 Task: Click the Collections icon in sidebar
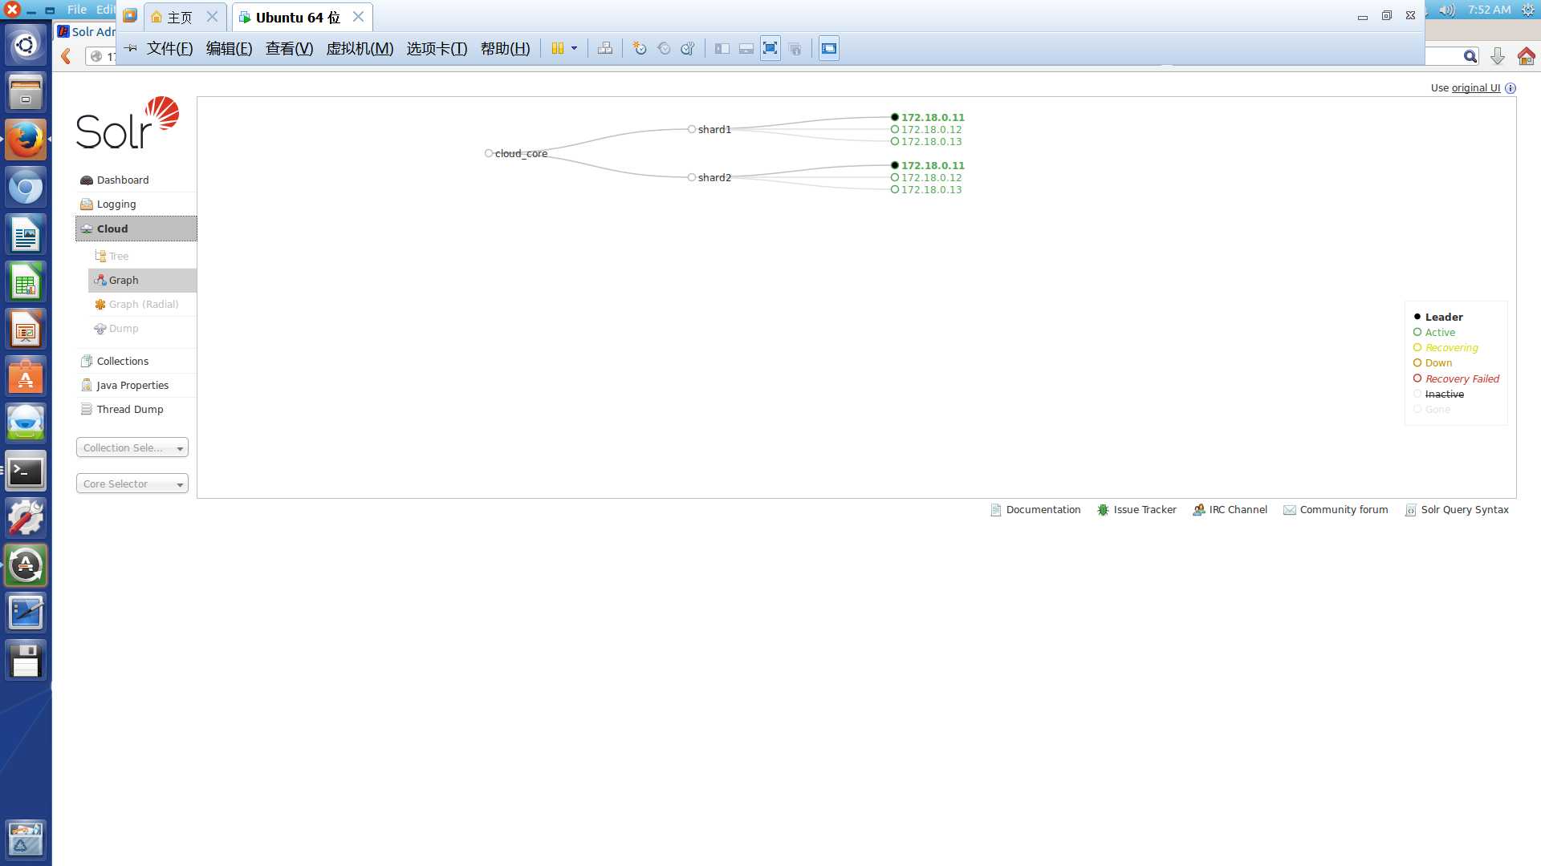pyautogui.click(x=86, y=361)
